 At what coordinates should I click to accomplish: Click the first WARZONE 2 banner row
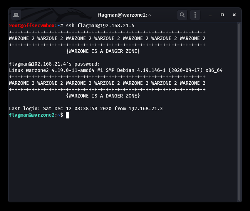tap(107, 38)
